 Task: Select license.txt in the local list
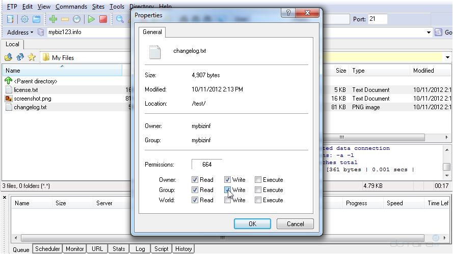pyautogui.click(x=25, y=90)
